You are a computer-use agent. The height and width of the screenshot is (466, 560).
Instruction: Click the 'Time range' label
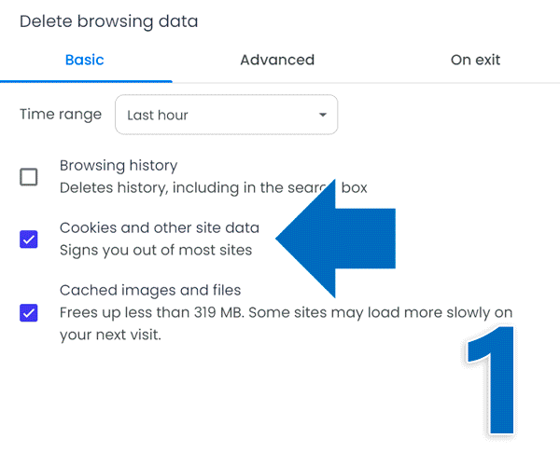pos(61,115)
